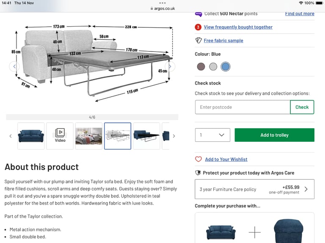Select the brown colour swatch
The width and height of the screenshot is (325, 243).
[201, 67]
